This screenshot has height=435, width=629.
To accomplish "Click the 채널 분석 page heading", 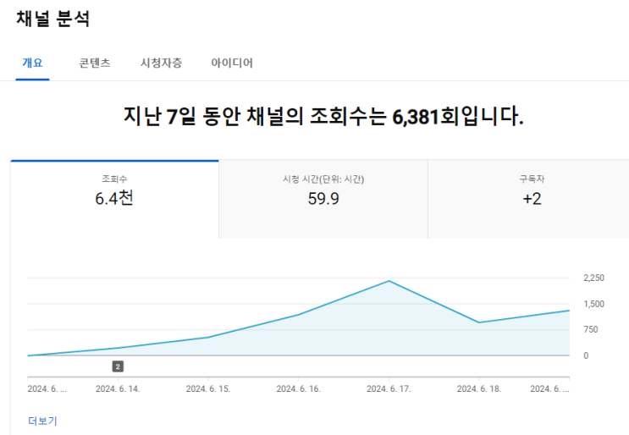I will tap(53, 19).
